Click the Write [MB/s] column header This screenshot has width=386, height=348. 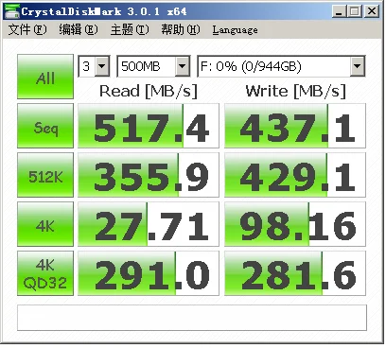click(x=296, y=91)
